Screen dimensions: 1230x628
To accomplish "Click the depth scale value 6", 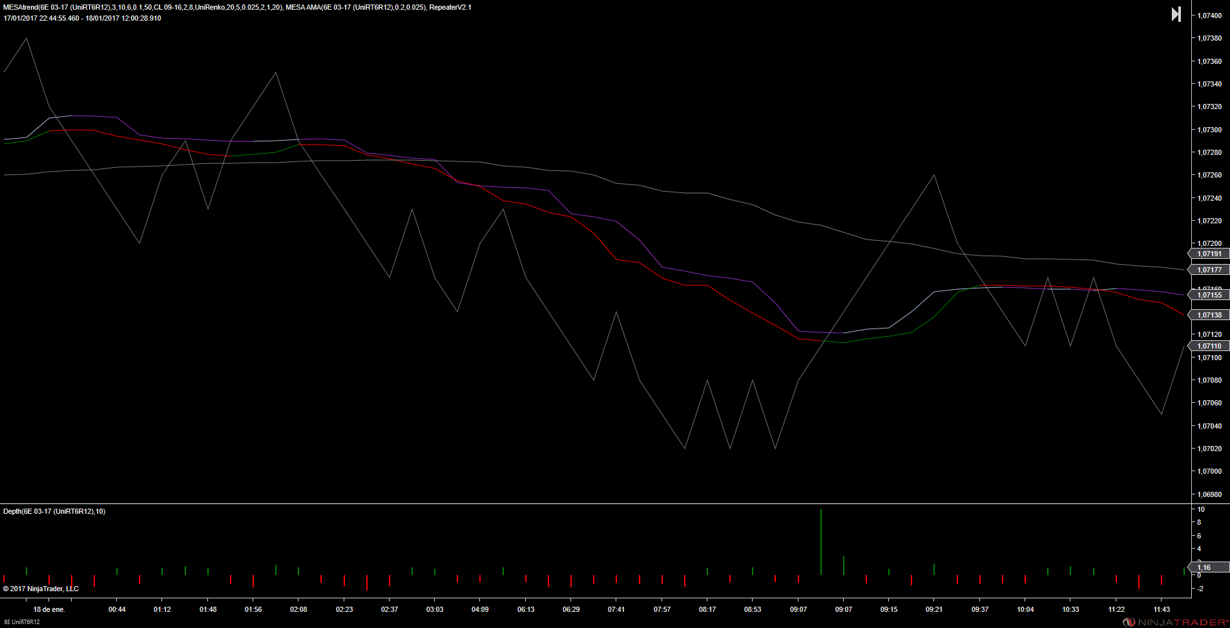I will coord(1199,536).
